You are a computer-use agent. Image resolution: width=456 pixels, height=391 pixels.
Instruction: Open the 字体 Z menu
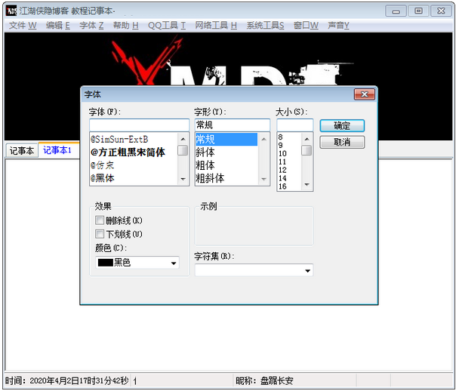[x=91, y=26]
